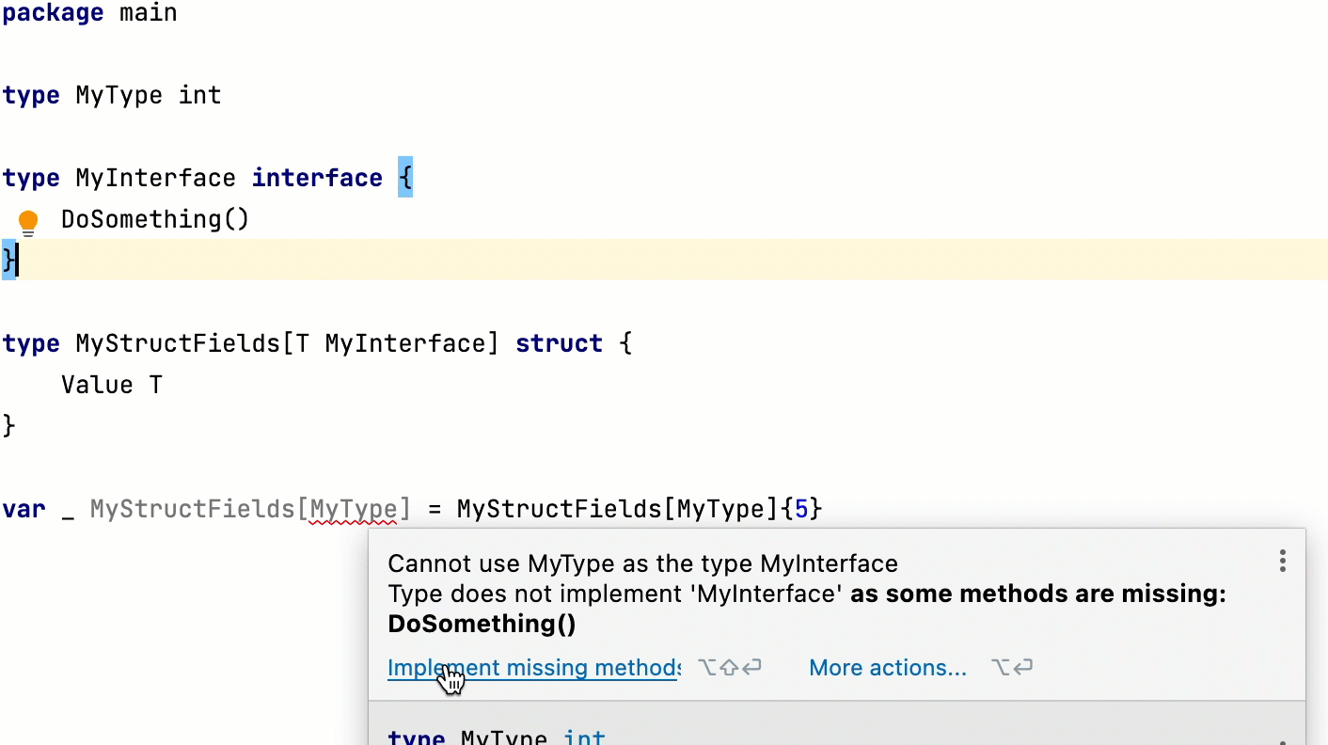The width and height of the screenshot is (1328, 745).
Task: Click the main package name
Action: pos(149,13)
